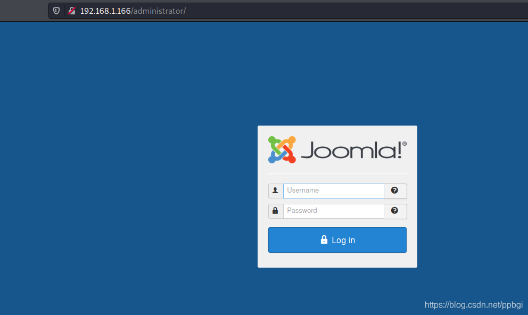528x315 pixels.
Task: Click the blue Log in button
Action: tap(337, 240)
